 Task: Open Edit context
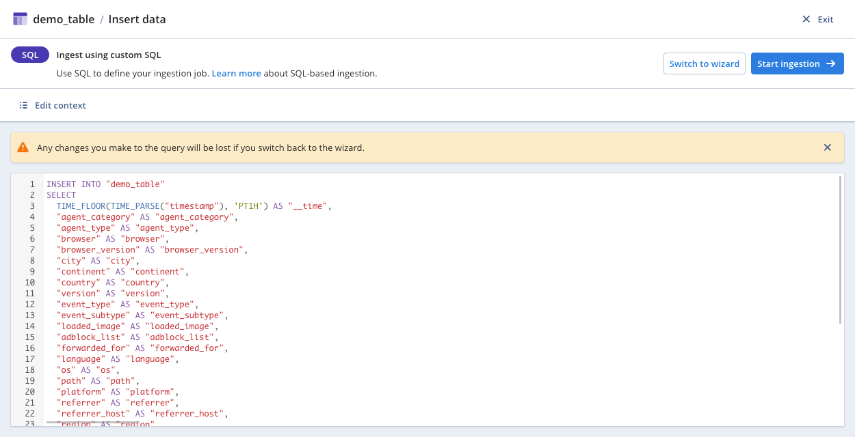53,105
